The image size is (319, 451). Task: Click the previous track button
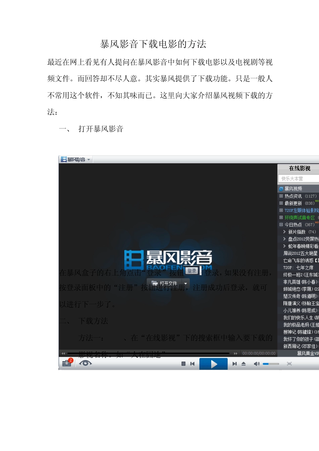pos(192,364)
